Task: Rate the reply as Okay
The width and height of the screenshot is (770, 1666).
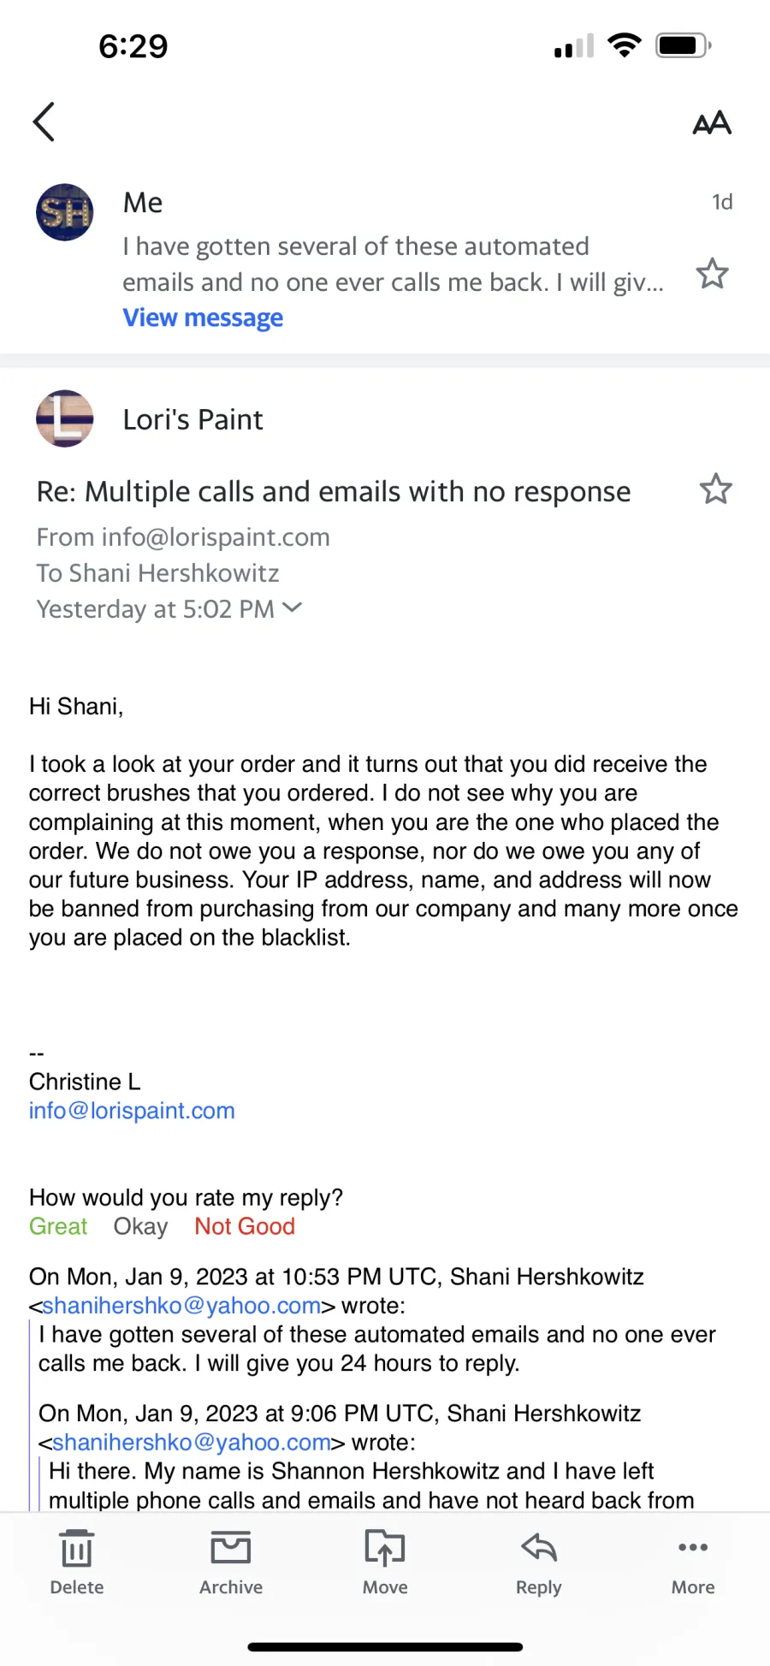Action: (141, 1226)
